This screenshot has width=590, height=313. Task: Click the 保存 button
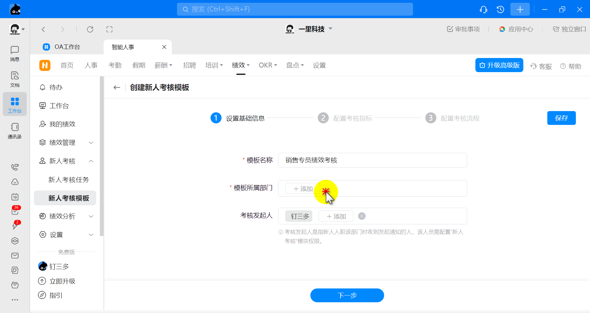[561, 118]
